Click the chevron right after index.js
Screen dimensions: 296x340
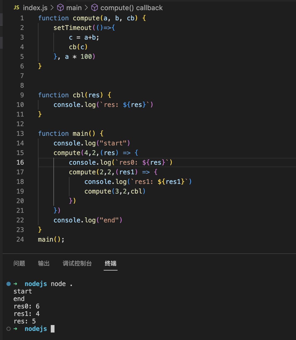pyautogui.click(x=52, y=8)
